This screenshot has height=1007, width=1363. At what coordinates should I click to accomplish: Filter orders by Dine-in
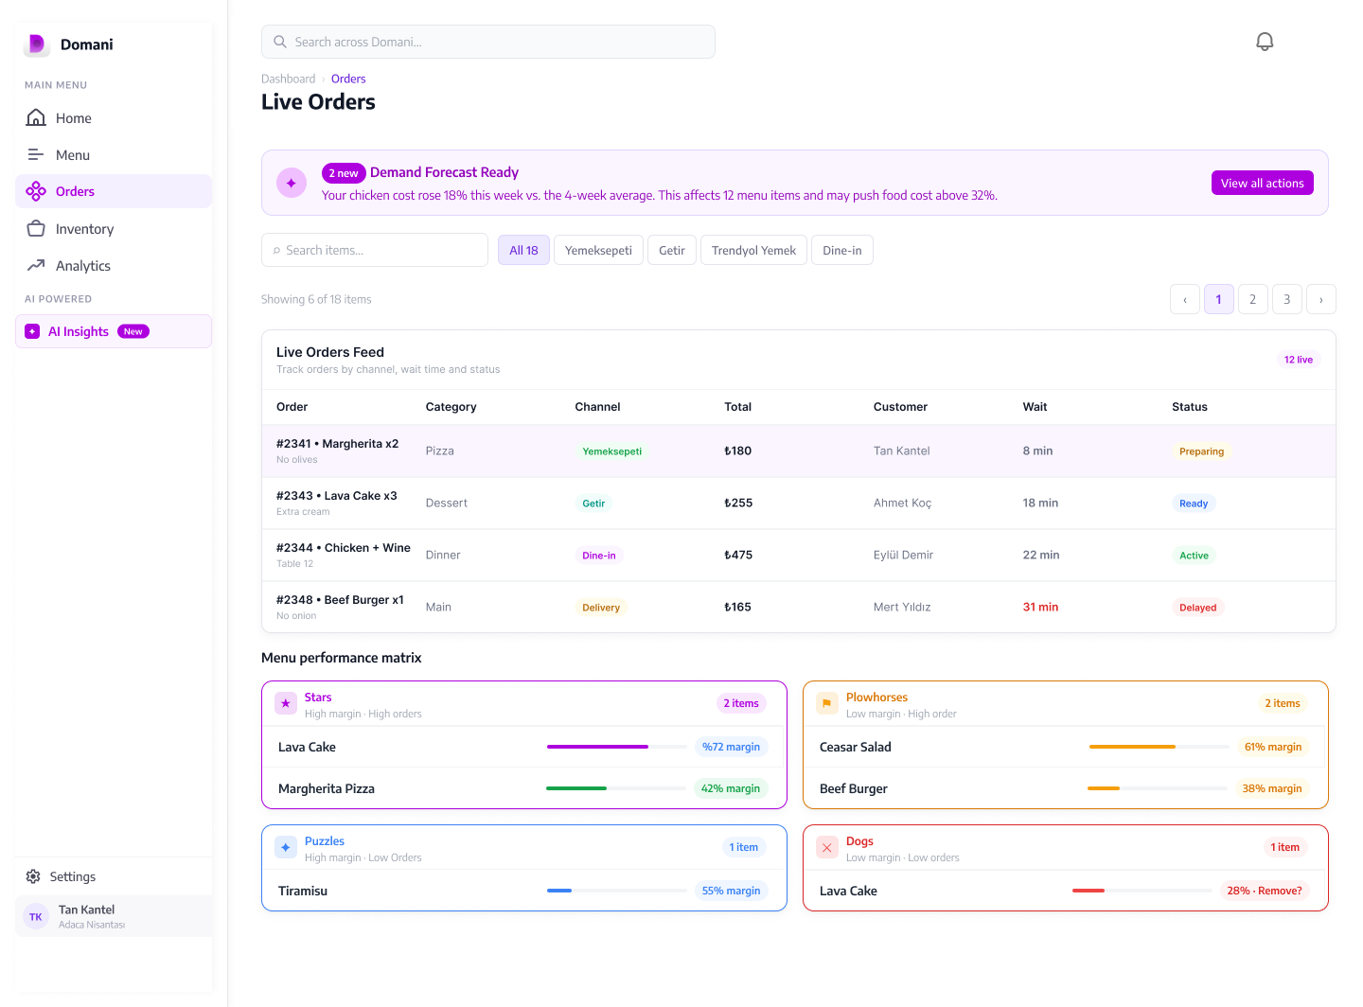(x=842, y=250)
